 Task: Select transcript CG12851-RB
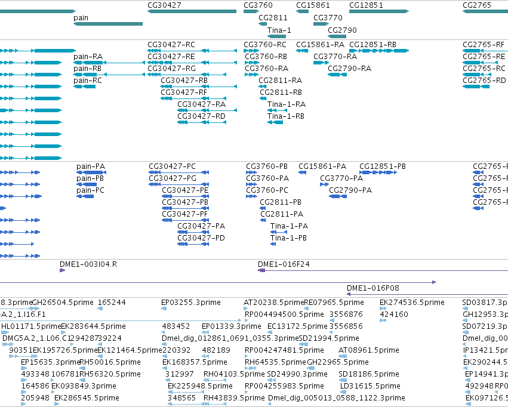point(372,45)
